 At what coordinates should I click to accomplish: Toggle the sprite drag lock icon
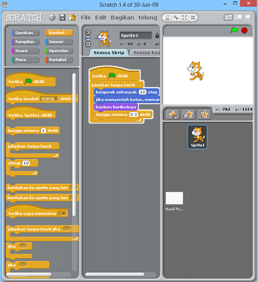tap(157, 35)
